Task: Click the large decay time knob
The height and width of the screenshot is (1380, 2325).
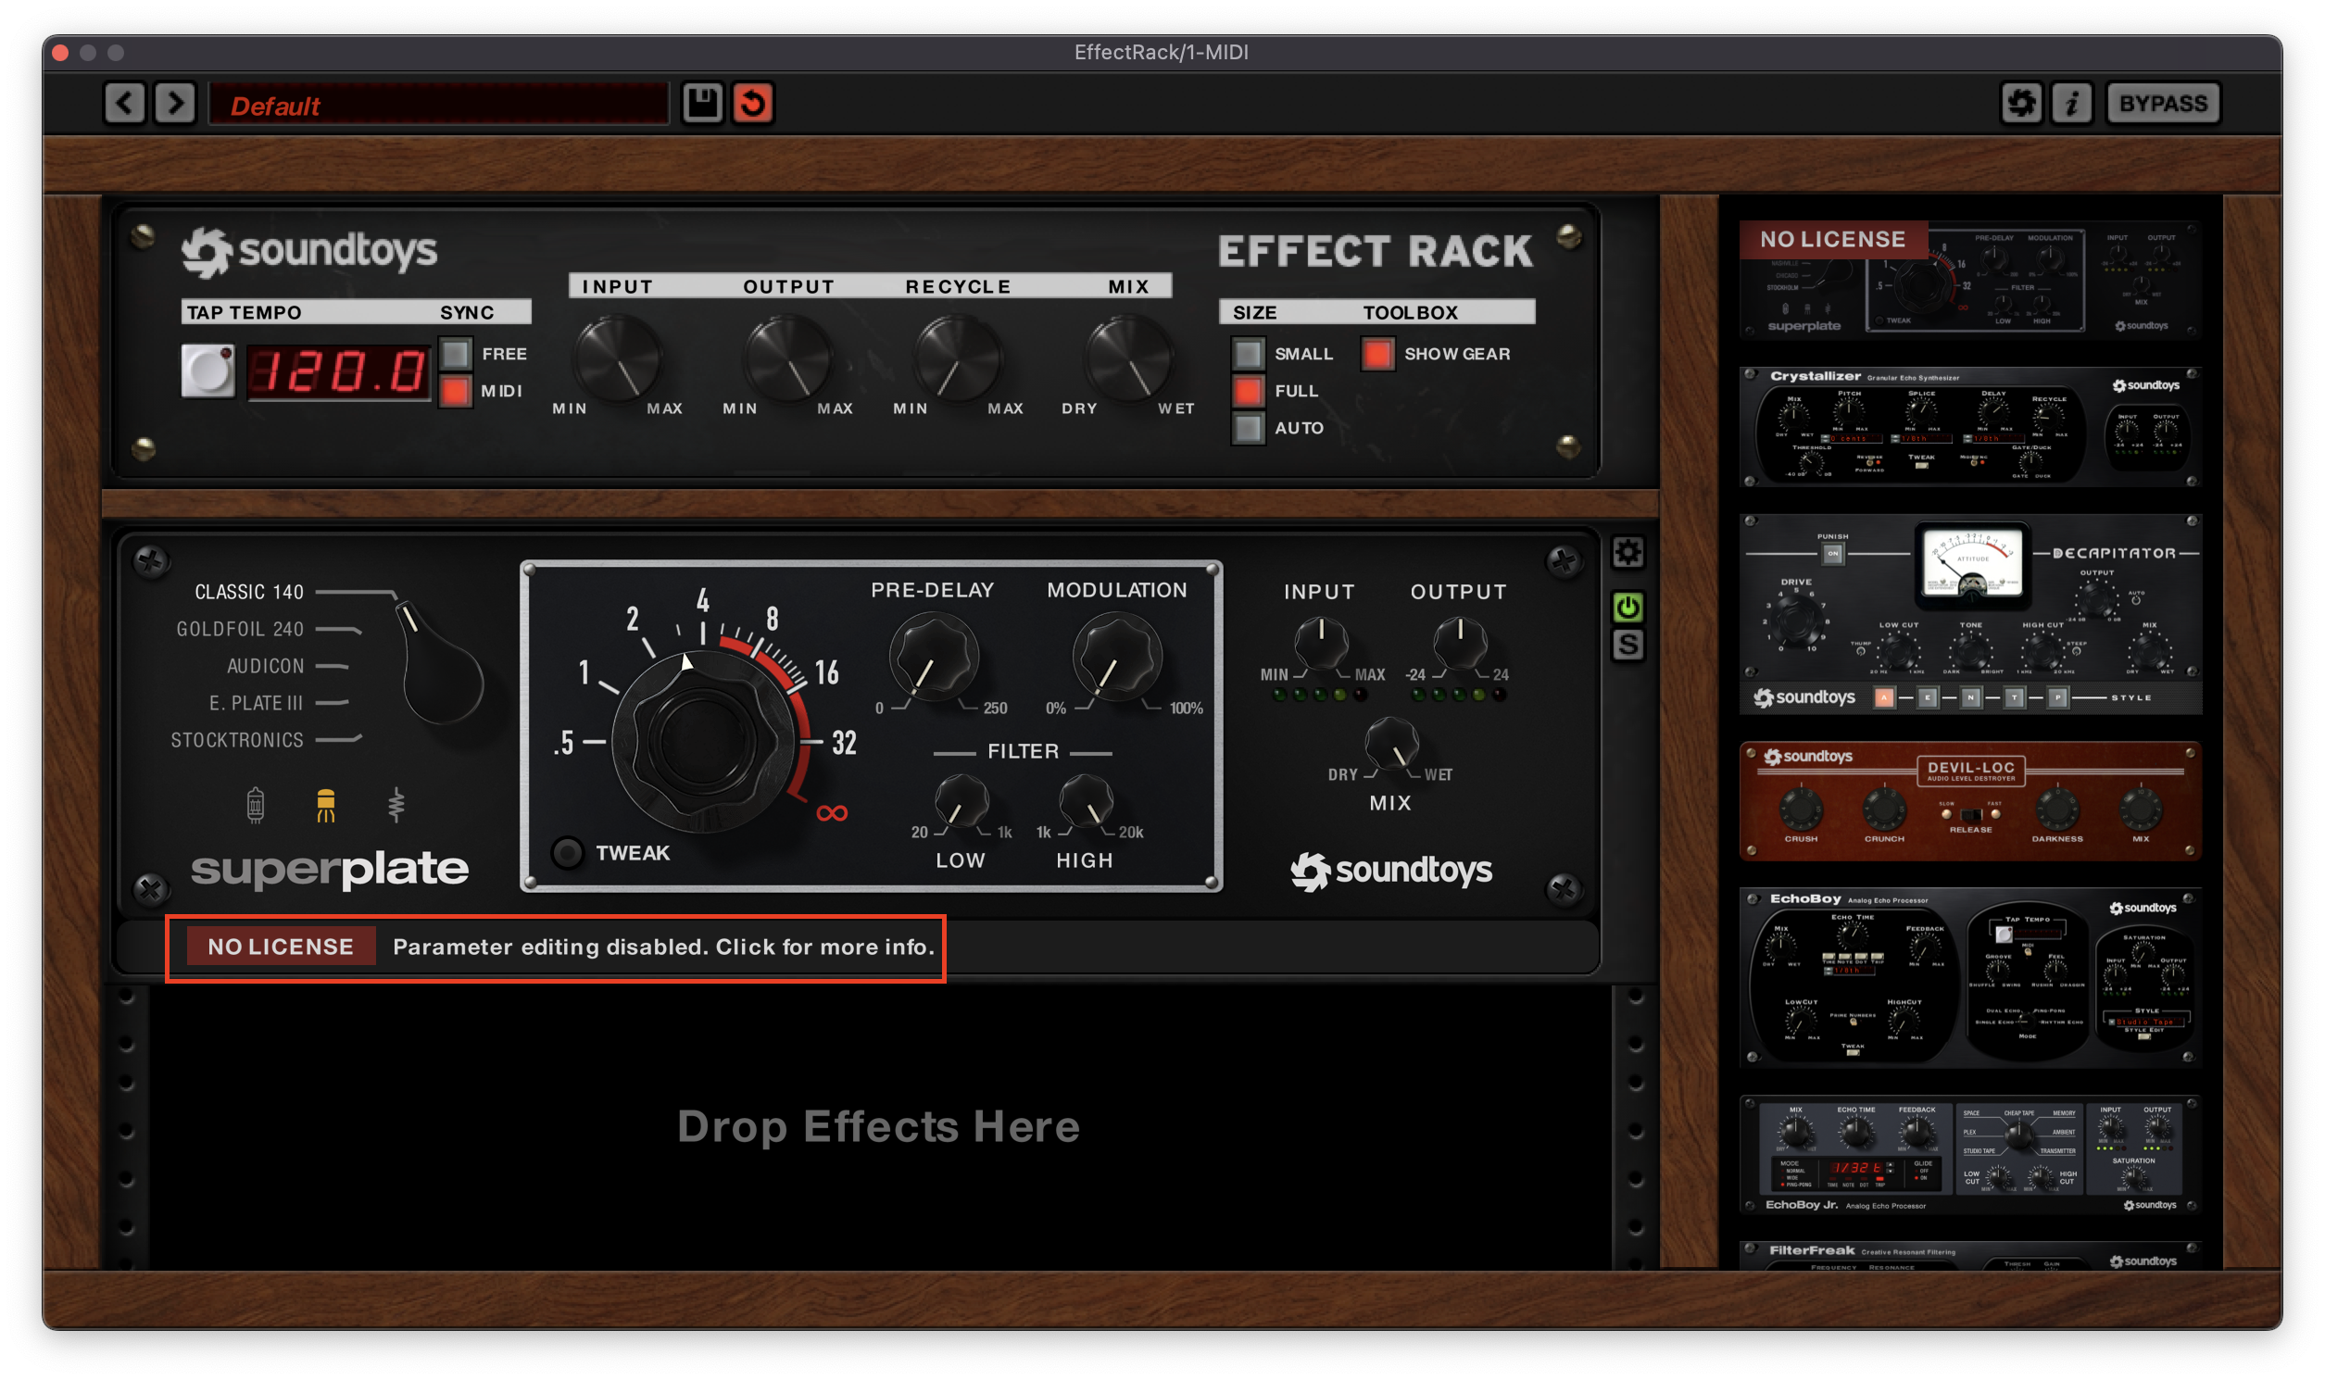Action: [705, 741]
